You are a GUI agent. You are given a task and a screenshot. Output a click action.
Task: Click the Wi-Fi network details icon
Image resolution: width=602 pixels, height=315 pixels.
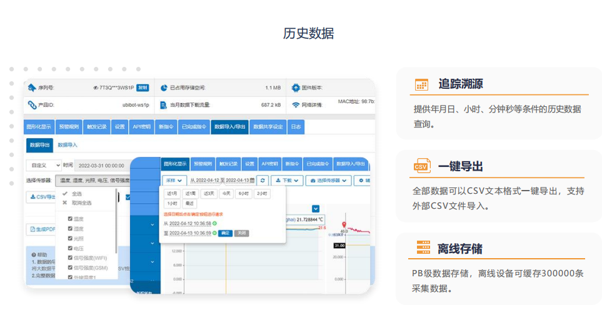point(296,105)
